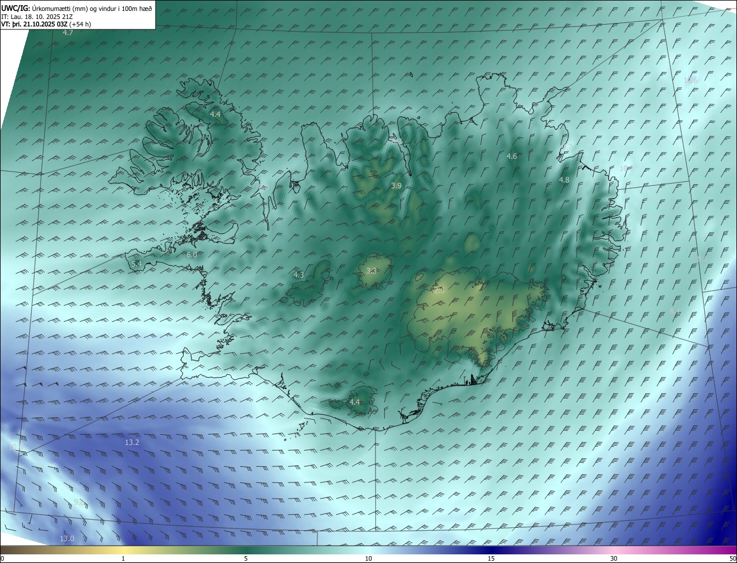Click the 6.0 value label on the map
Screen dimensions: 737x563
coord(192,254)
